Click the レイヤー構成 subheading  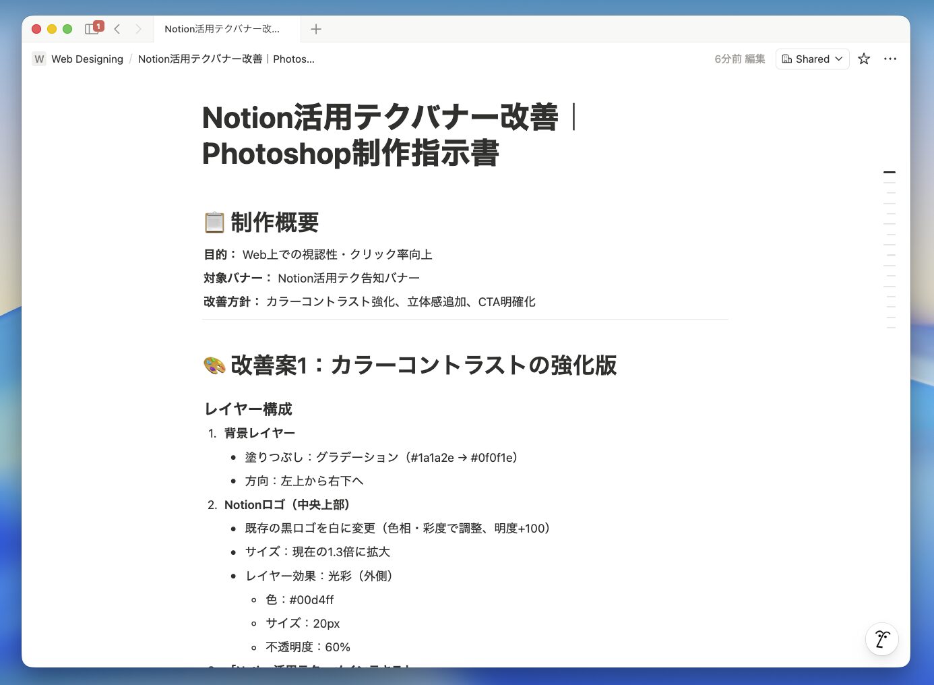(248, 409)
